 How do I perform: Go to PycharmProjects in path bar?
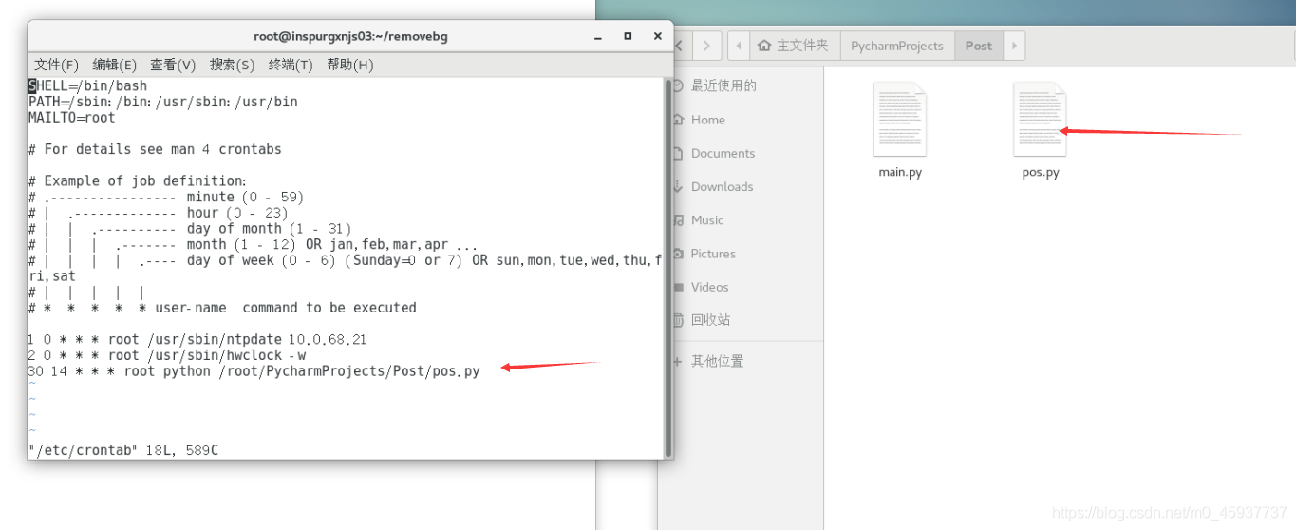(x=897, y=45)
